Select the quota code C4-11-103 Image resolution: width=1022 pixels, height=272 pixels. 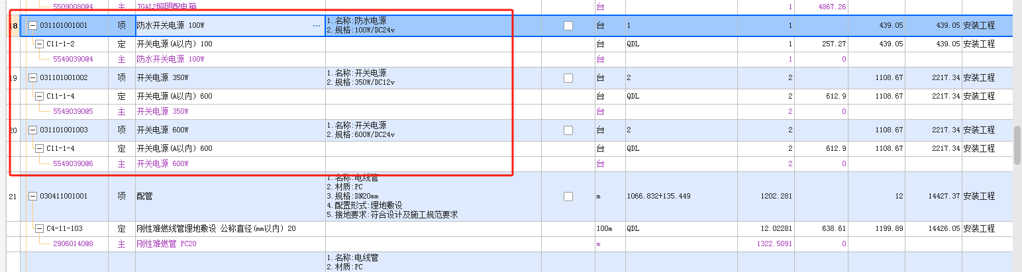pyautogui.click(x=64, y=229)
